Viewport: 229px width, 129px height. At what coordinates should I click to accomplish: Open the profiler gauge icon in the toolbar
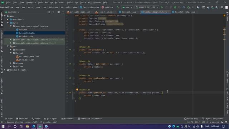[x=184, y=7]
